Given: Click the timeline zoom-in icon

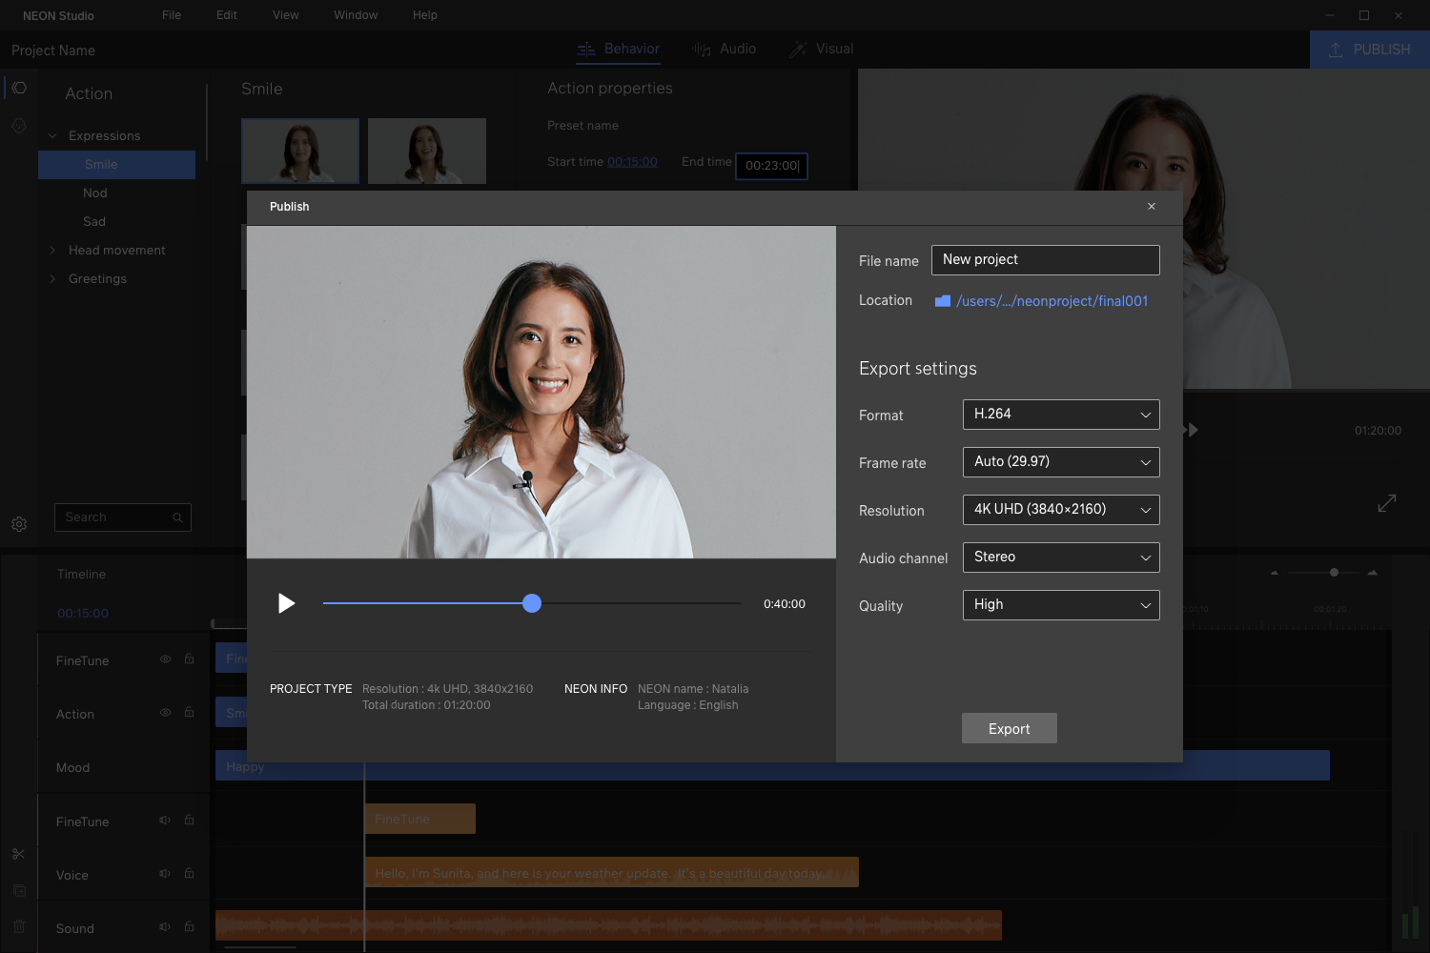Looking at the screenshot, I should (1373, 573).
